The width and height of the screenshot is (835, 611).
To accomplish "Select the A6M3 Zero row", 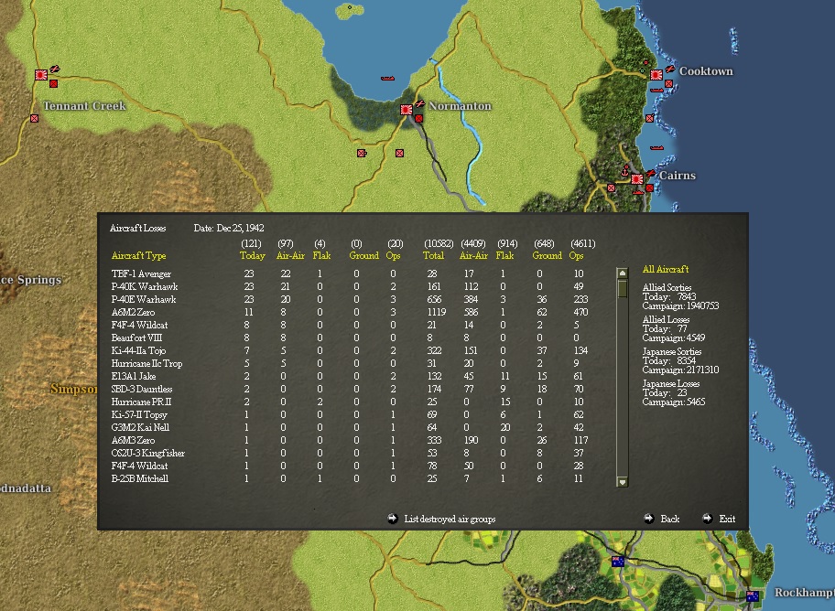I will click(x=352, y=440).
